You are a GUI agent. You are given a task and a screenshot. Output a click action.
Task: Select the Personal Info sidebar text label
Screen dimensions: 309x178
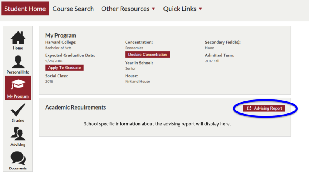pos(18,72)
